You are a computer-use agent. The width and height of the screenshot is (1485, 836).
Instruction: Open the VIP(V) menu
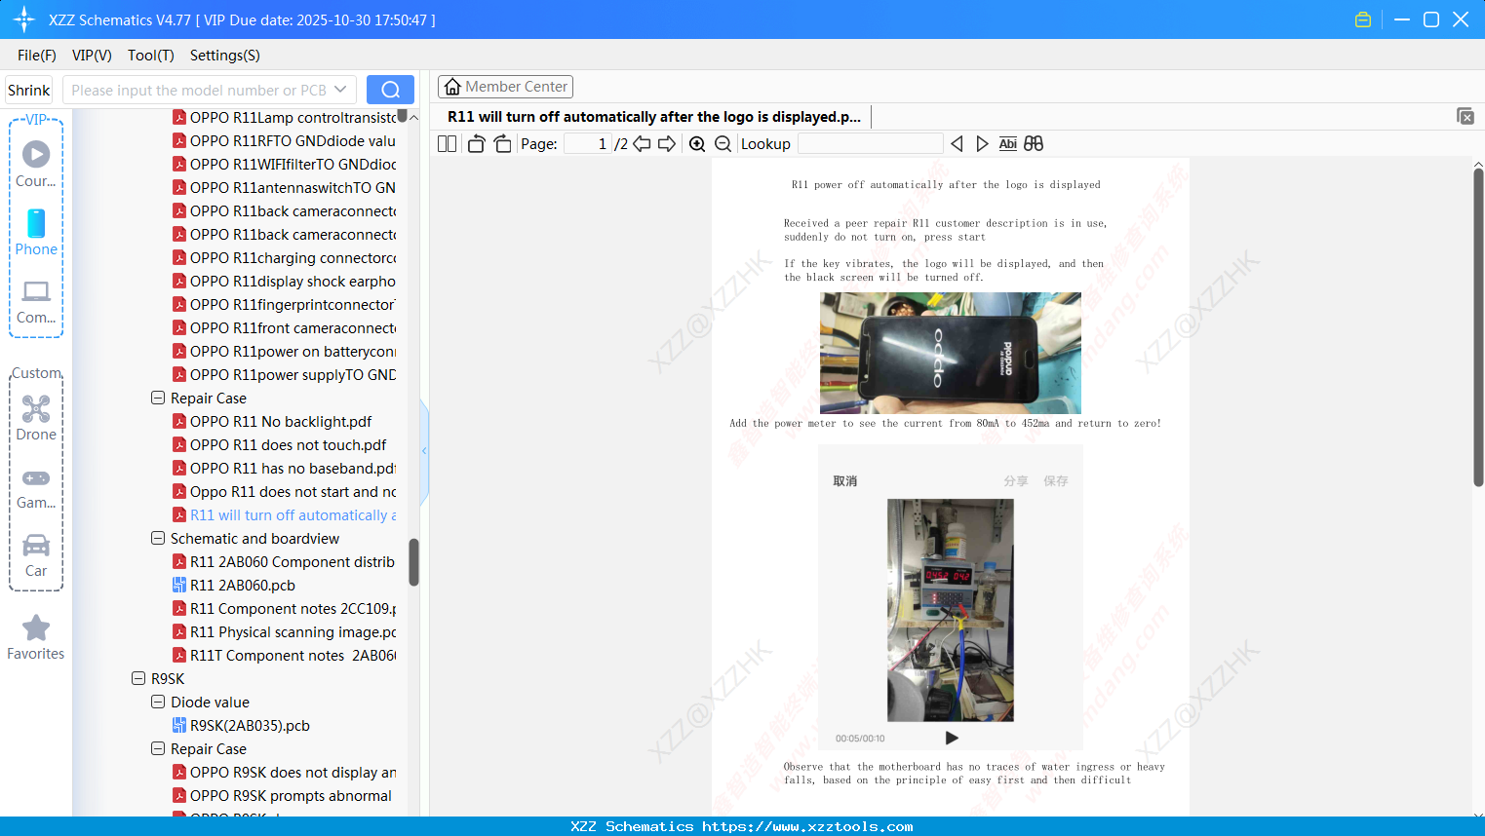[92, 56]
